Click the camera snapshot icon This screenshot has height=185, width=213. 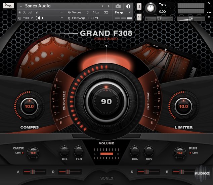[118, 6]
